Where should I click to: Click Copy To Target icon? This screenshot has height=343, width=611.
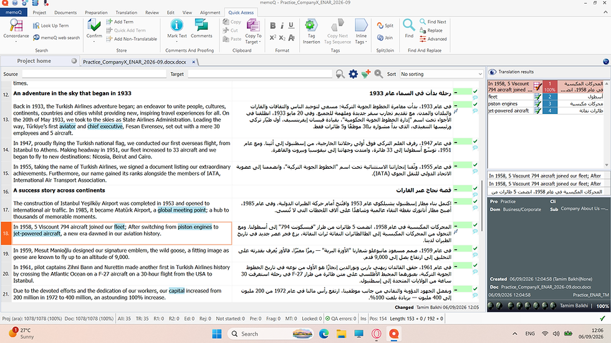253,26
